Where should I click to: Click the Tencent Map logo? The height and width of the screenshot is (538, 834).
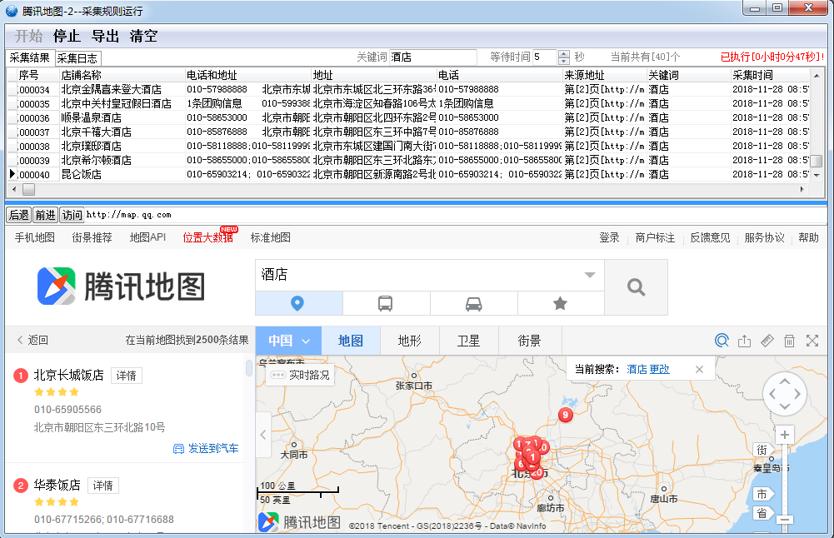[x=122, y=286]
